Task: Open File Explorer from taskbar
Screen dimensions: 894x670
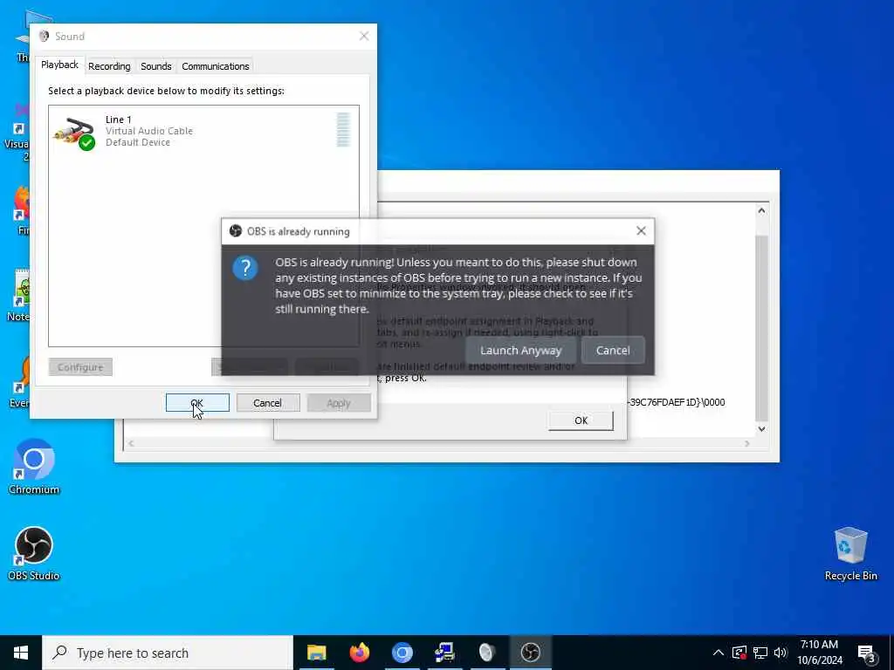Action: click(316, 653)
